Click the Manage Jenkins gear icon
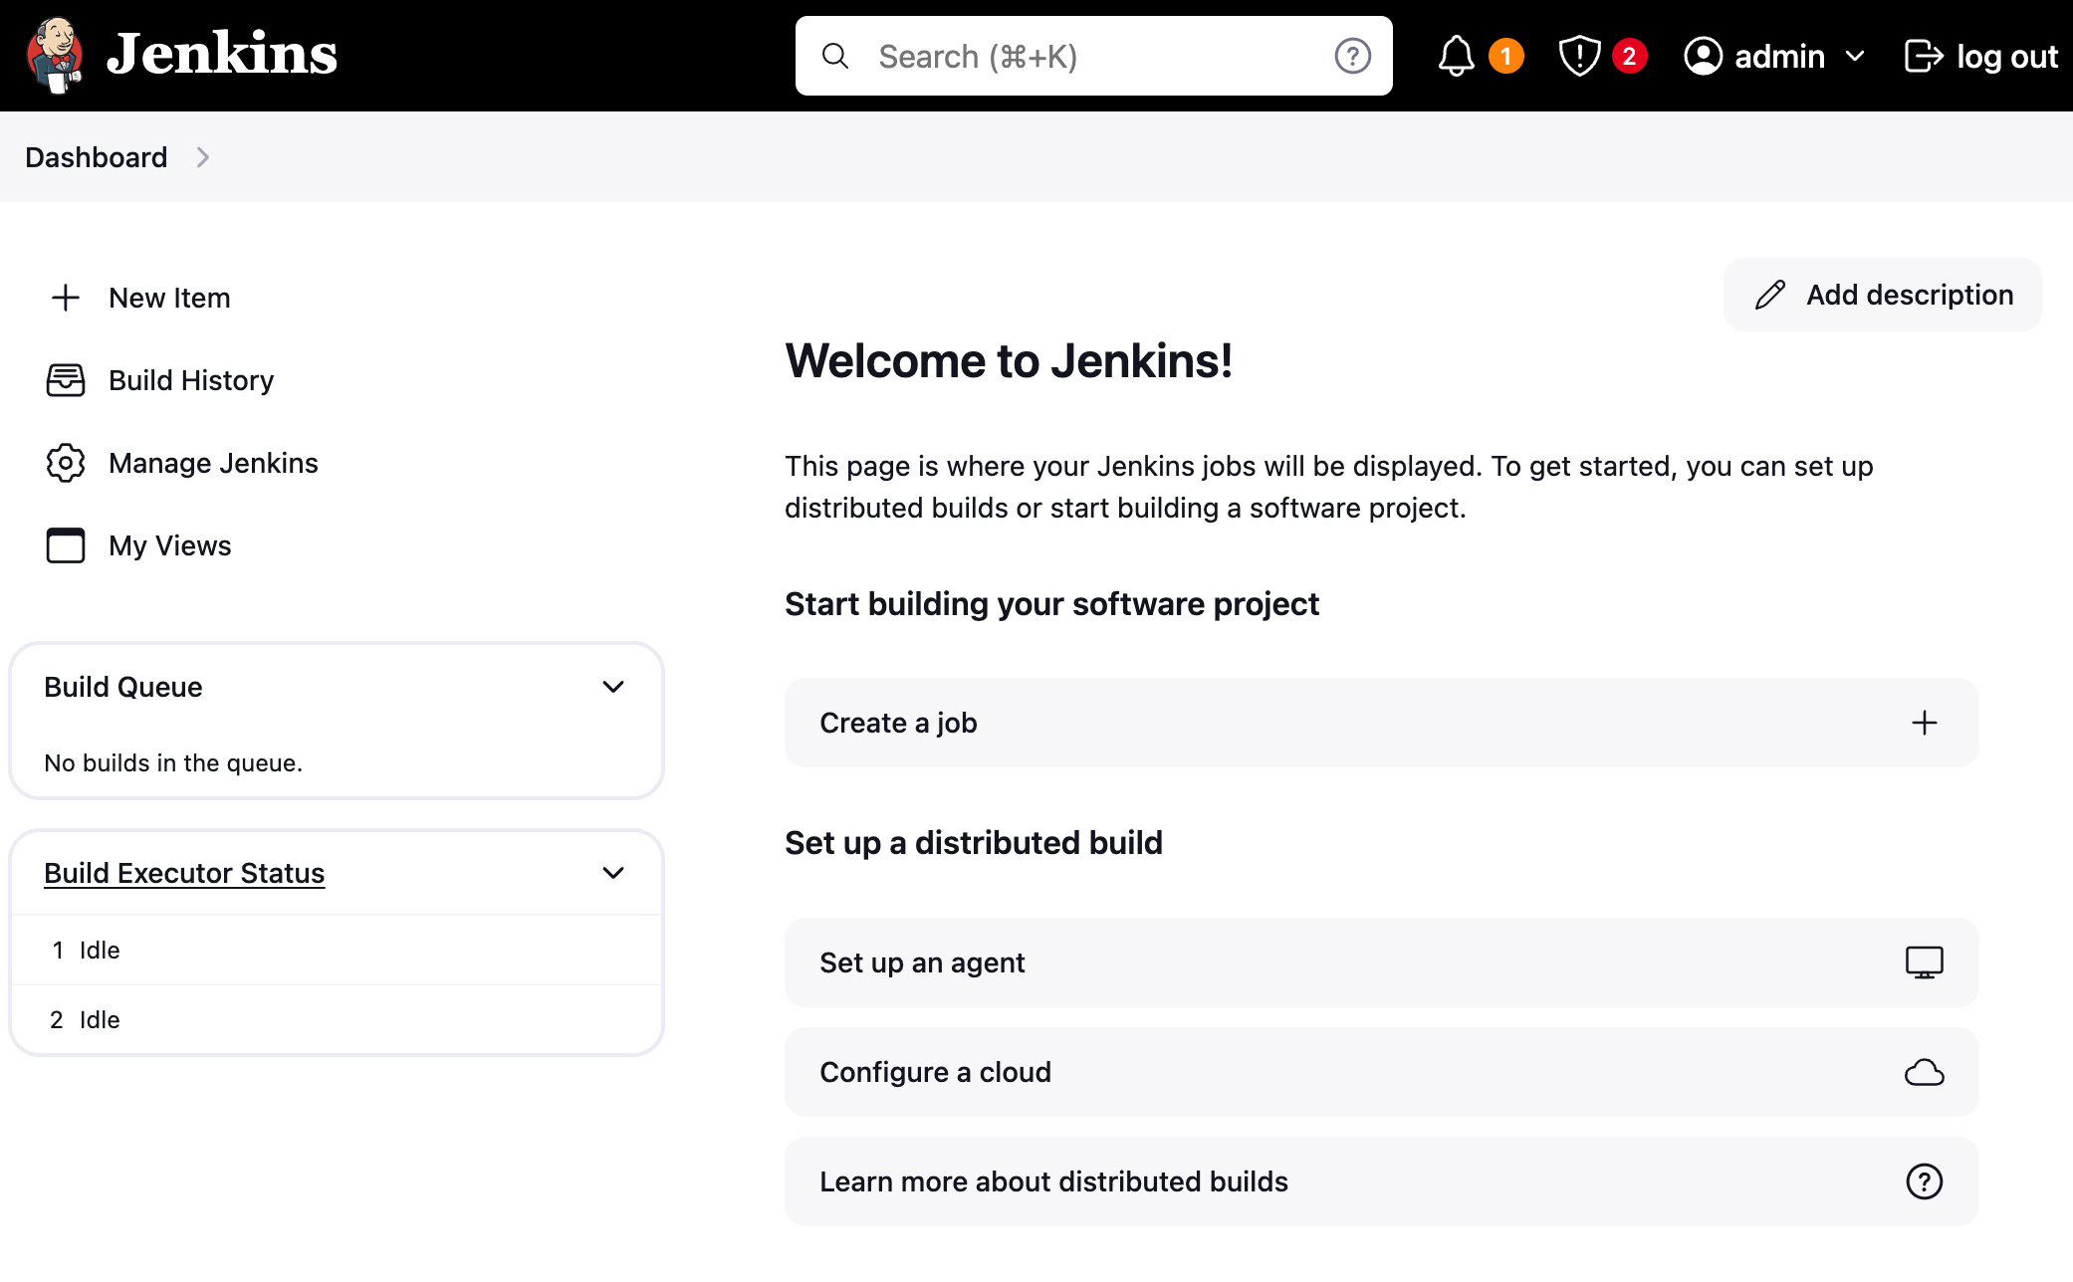The image size is (2073, 1282). 66,463
